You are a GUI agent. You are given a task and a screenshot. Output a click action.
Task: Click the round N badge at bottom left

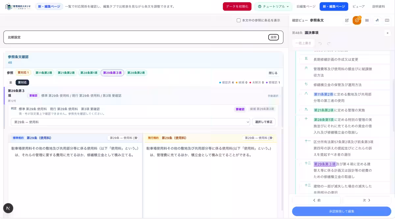pos(8,208)
